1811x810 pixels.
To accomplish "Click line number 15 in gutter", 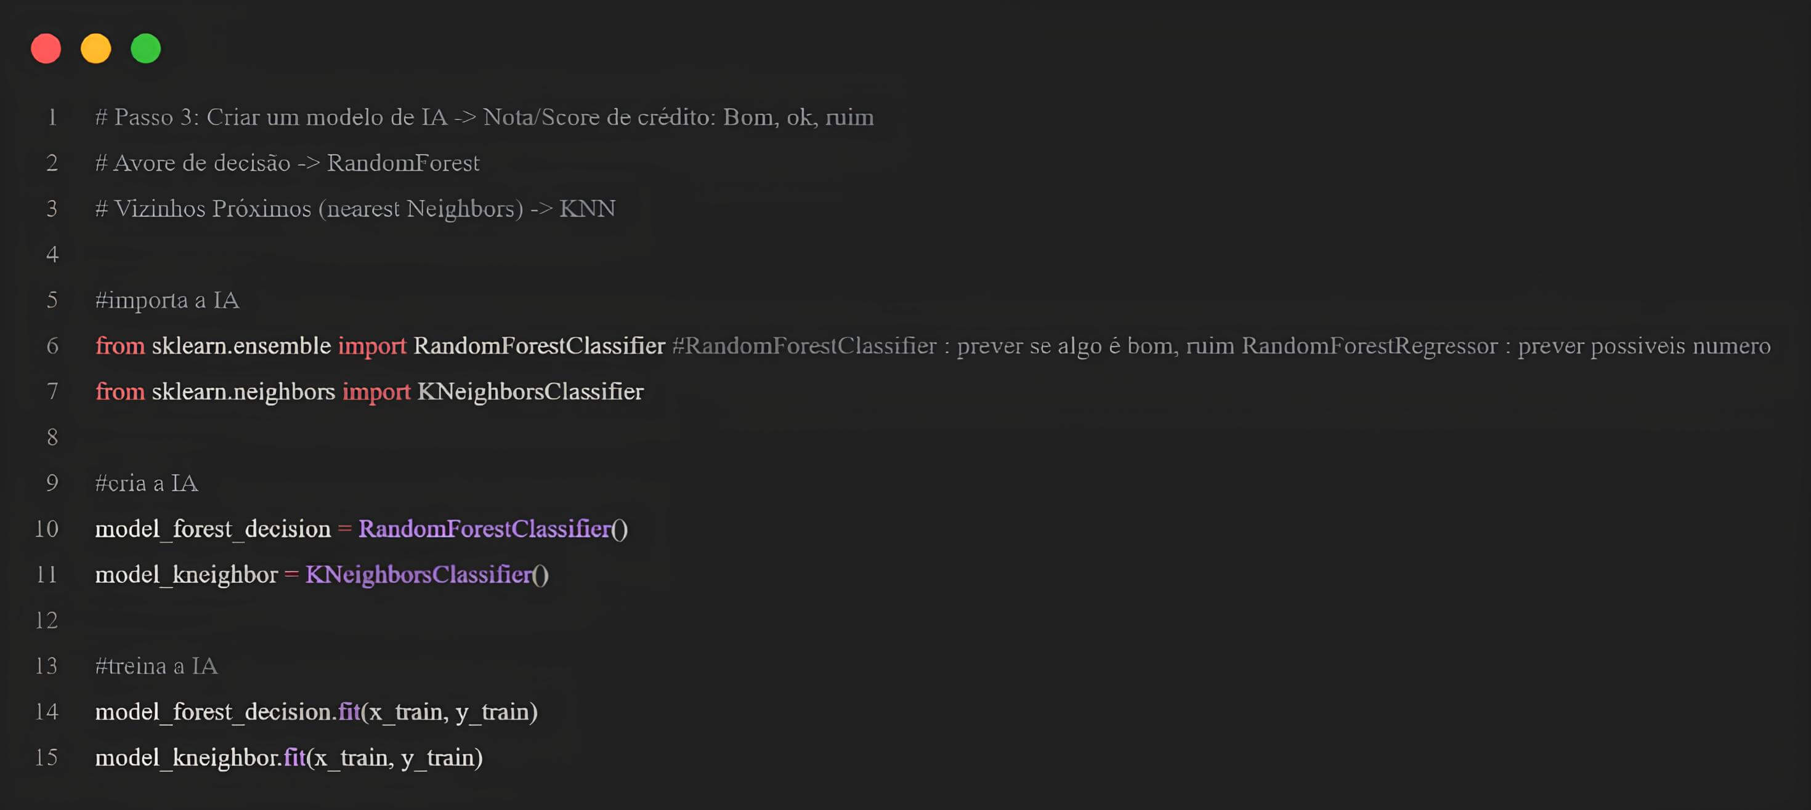I will pos(46,757).
